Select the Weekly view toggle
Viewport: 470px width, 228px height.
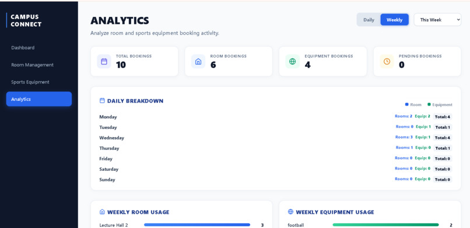coord(394,20)
